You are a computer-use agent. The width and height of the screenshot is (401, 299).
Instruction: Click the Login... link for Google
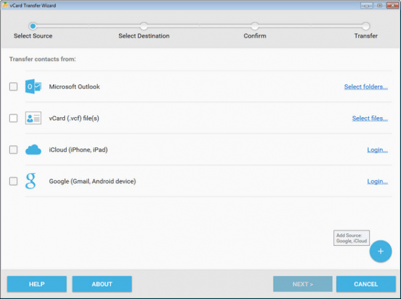coord(377,181)
